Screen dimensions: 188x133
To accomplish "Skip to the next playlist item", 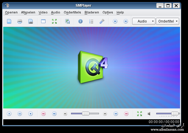I will click(x=126, y=21).
